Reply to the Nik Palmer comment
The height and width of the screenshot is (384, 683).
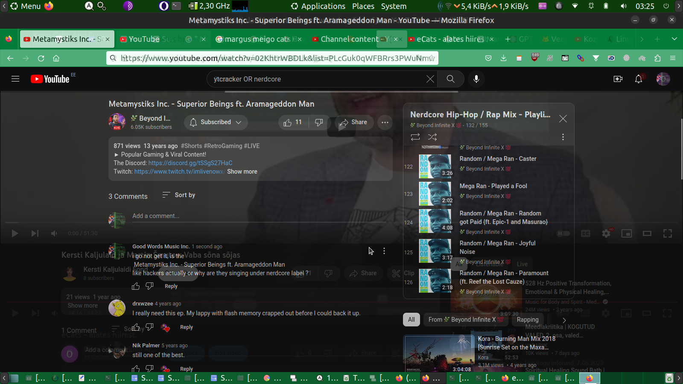pyautogui.click(x=187, y=369)
